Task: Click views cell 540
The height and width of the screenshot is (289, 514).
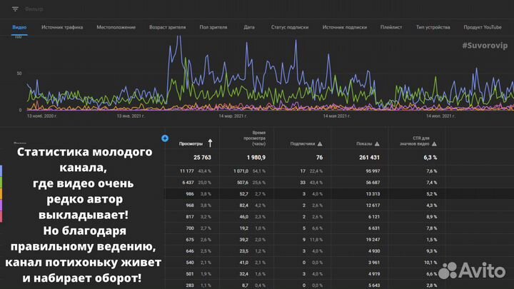Action: click(x=190, y=263)
